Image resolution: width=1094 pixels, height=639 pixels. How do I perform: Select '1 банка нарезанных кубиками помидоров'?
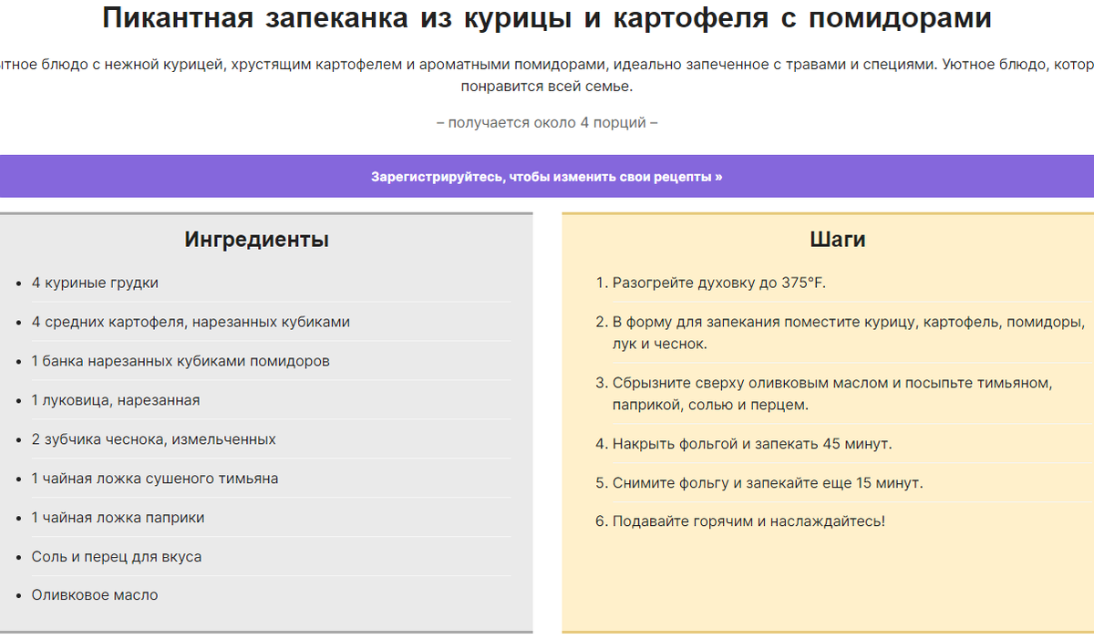click(182, 361)
